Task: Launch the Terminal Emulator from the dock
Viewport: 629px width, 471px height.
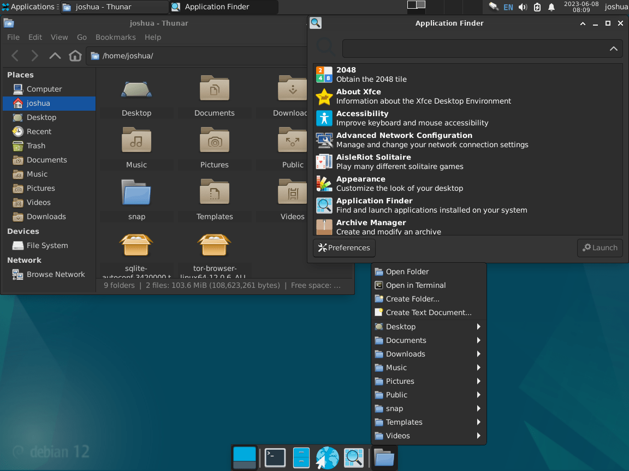Action: click(274, 457)
